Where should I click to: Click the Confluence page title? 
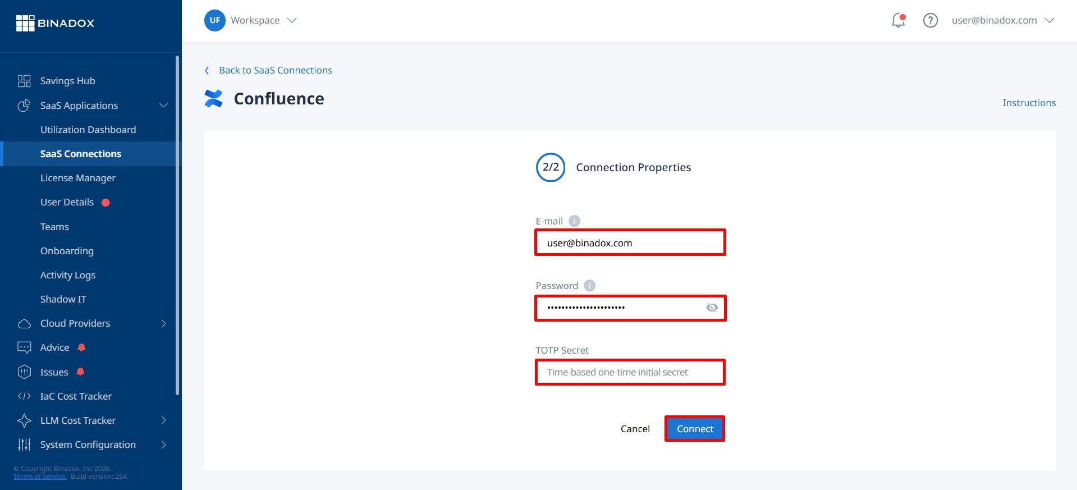click(279, 99)
